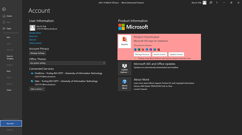This screenshot has width=242, height=135.
Task: Click Kha Di Thái name in title bar
Action: click(196, 3)
